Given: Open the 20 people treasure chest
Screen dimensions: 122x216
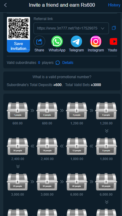Looking at the screenshot, I should (18, 146).
